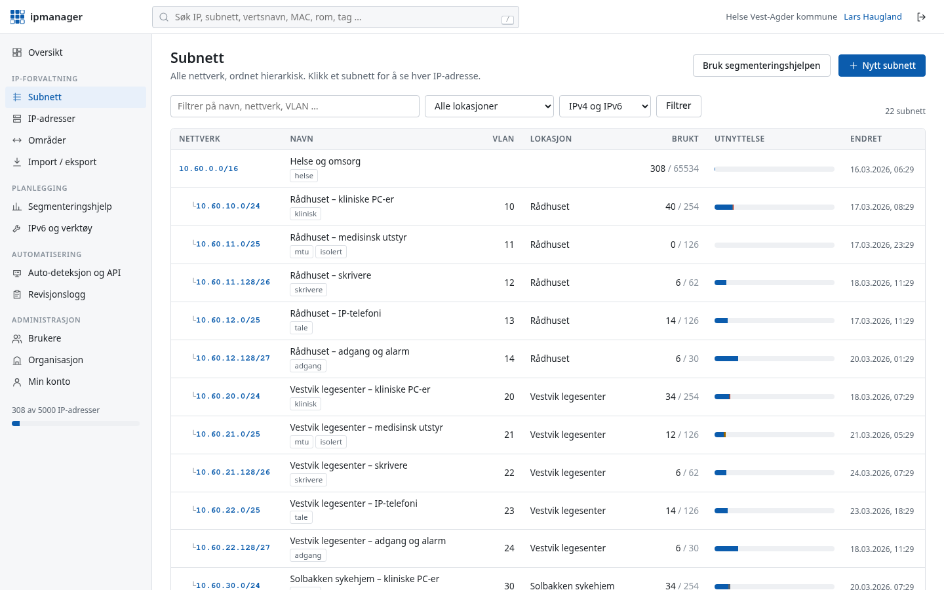The image size is (944, 590).
Task: Click the Segmenteringshjelp chart icon
Action: [17, 206]
